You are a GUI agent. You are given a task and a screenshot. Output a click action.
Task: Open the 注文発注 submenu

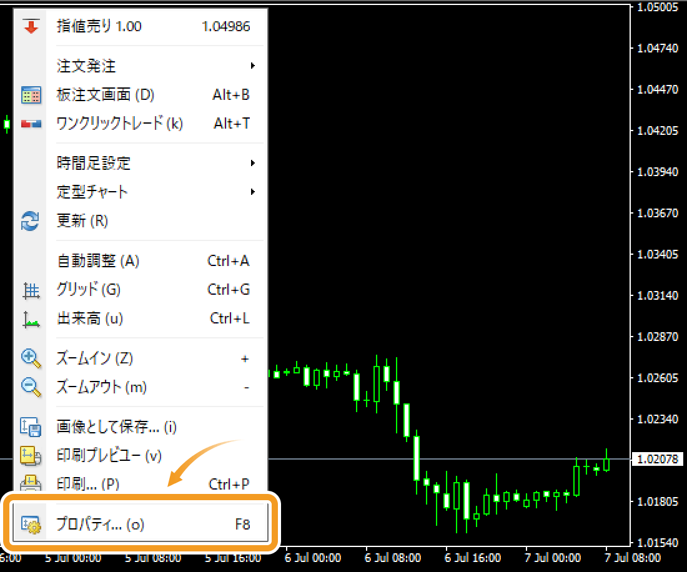tap(140, 66)
